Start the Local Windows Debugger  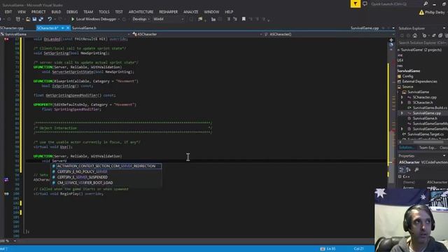(94, 19)
